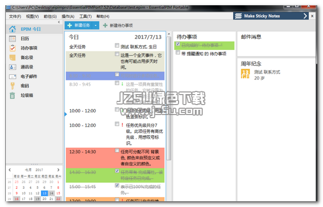
Task: Select red 12:30 - 14:30 task block
Action: [x=115, y=158]
